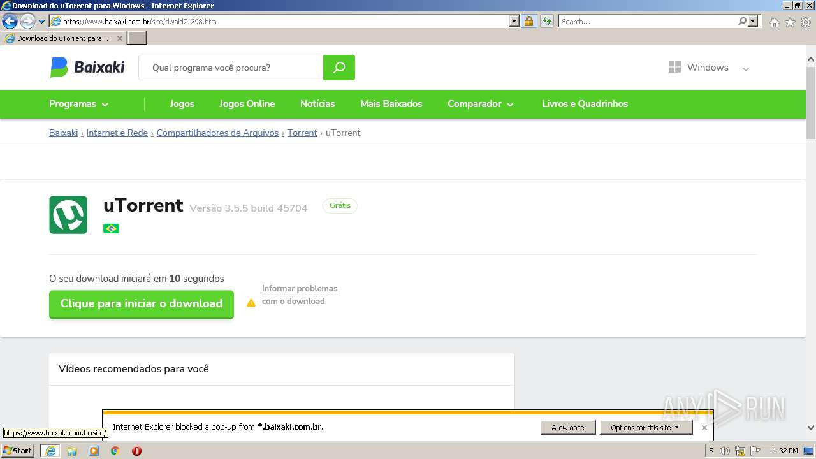
Task: Expand the Comparador menu
Action: pos(481,104)
